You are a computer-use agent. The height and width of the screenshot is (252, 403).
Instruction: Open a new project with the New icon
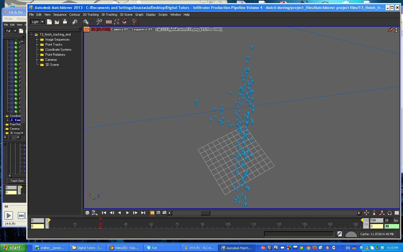pos(49,22)
